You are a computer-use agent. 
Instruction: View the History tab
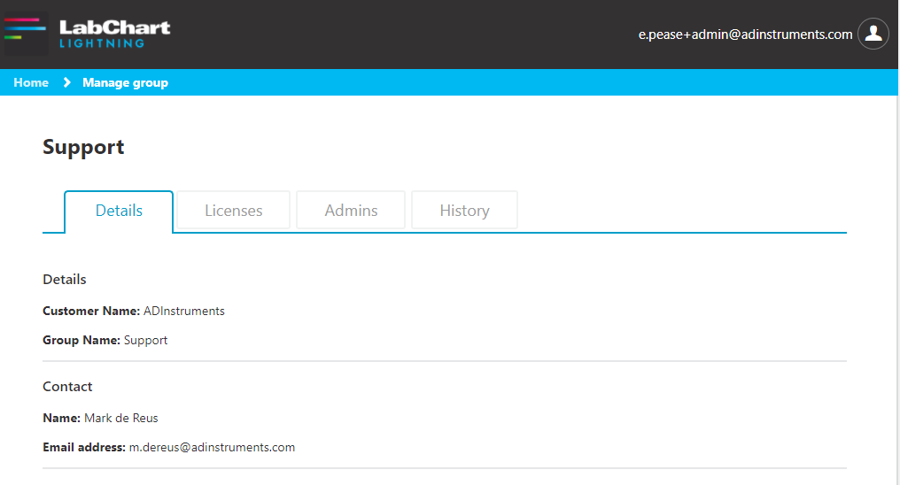(464, 211)
